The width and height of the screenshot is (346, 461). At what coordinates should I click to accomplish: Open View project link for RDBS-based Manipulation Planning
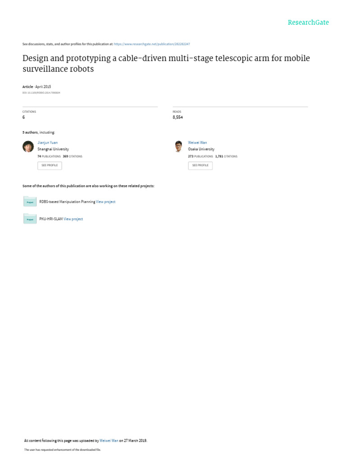[x=105, y=202]
